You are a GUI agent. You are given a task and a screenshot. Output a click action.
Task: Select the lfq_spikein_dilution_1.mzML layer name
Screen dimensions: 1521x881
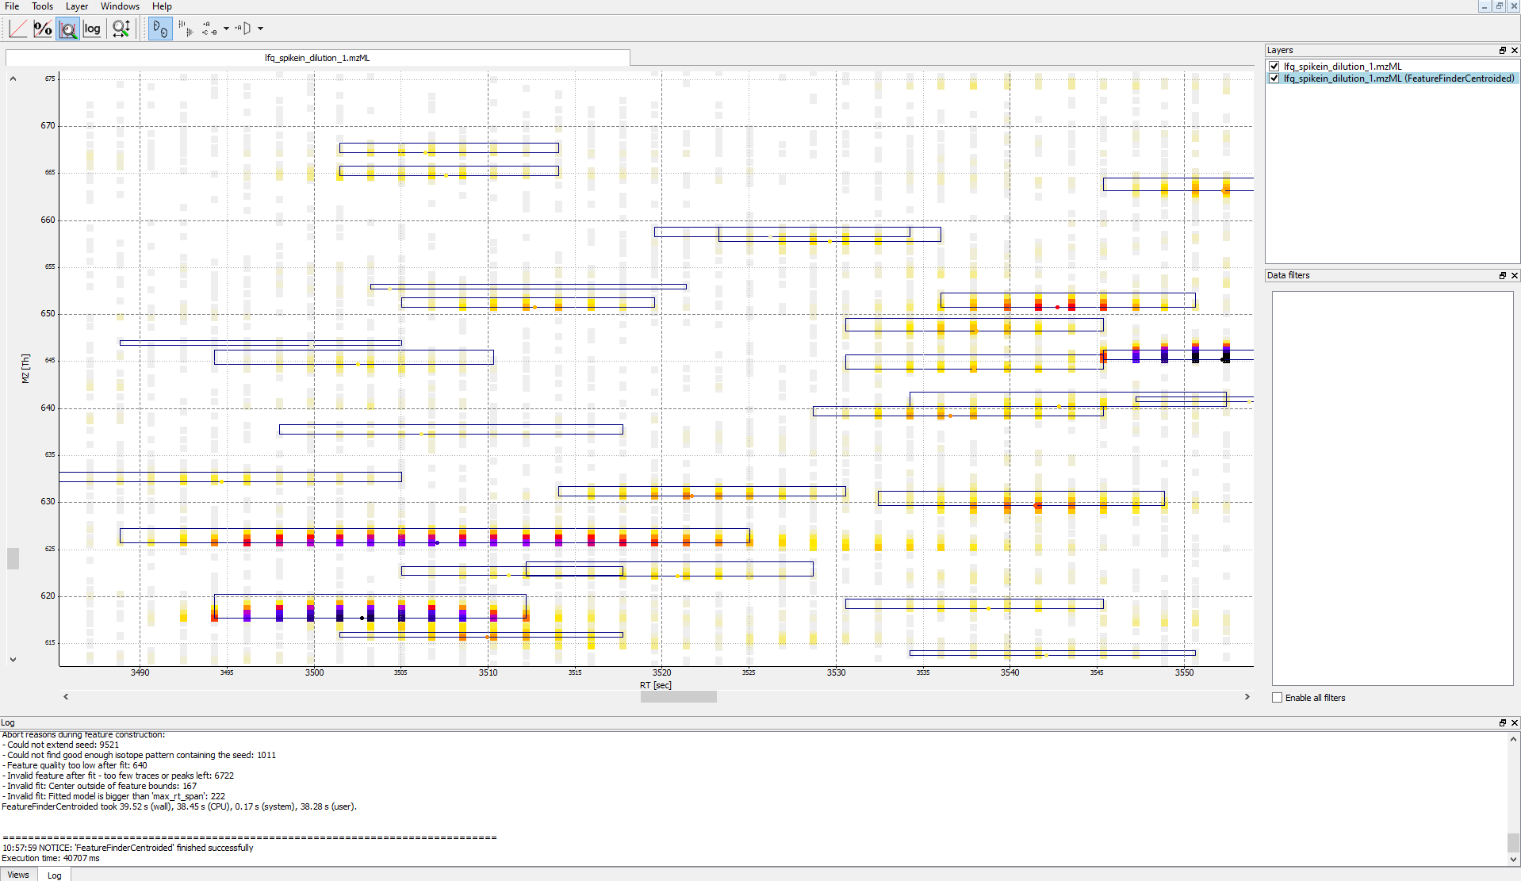(x=1343, y=67)
